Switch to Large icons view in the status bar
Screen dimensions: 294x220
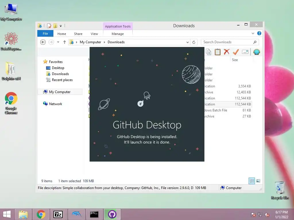click(x=258, y=181)
